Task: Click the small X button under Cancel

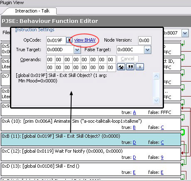Action: pos(140,67)
